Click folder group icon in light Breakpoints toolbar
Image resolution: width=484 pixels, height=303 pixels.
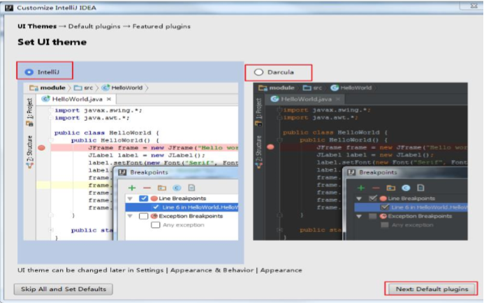(x=161, y=188)
